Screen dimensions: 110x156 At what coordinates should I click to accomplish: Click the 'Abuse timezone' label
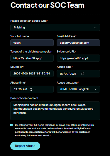pyautogui.click(x=67, y=83)
